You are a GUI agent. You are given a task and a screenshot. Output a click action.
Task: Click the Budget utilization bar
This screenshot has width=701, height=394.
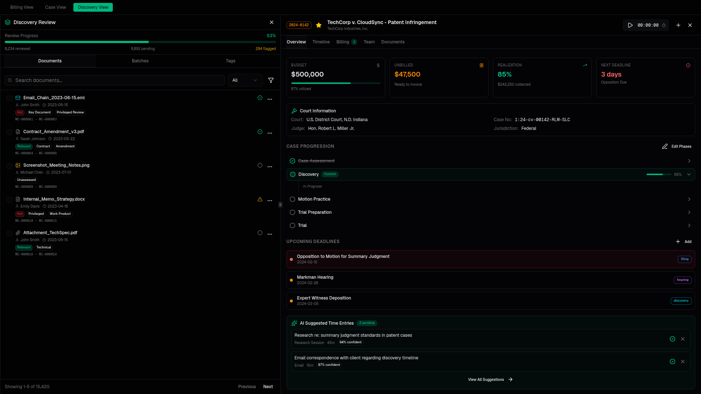[x=336, y=83]
